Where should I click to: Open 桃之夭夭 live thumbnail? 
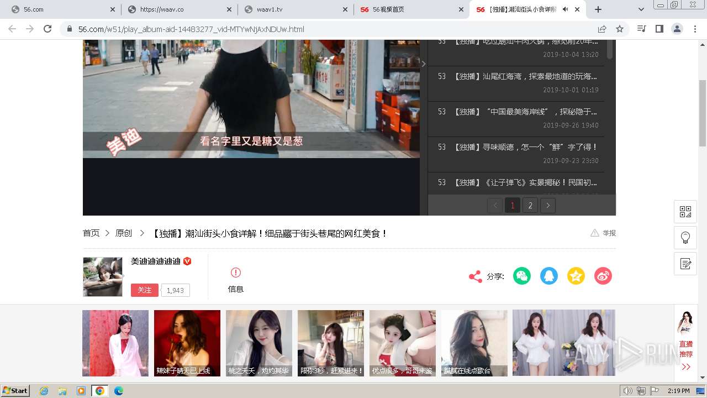coord(259,343)
